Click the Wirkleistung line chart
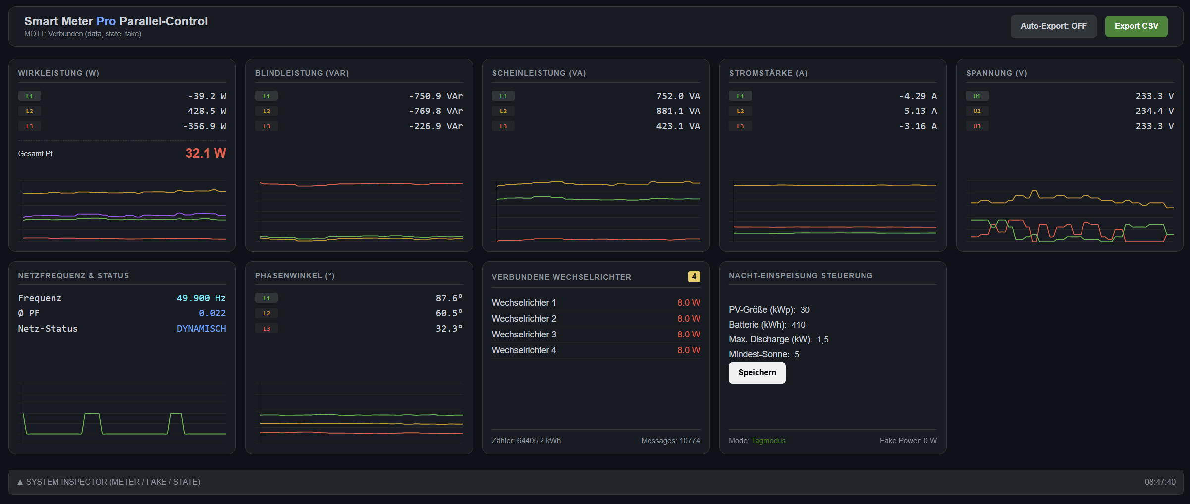This screenshot has width=1190, height=504. (122, 211)
